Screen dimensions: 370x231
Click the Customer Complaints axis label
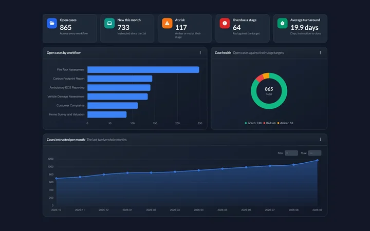(x=70, y=105)
